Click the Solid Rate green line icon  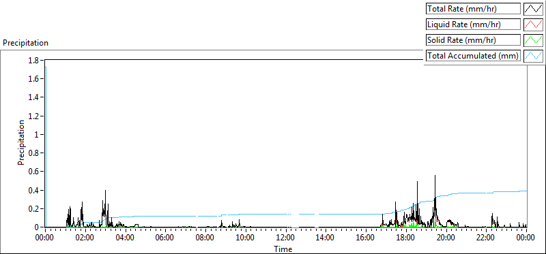[533, 40]
